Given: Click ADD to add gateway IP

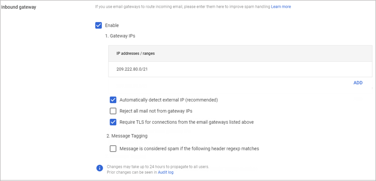Looking at the screenshot, I should pyautogui.click(x=358, y=83).
